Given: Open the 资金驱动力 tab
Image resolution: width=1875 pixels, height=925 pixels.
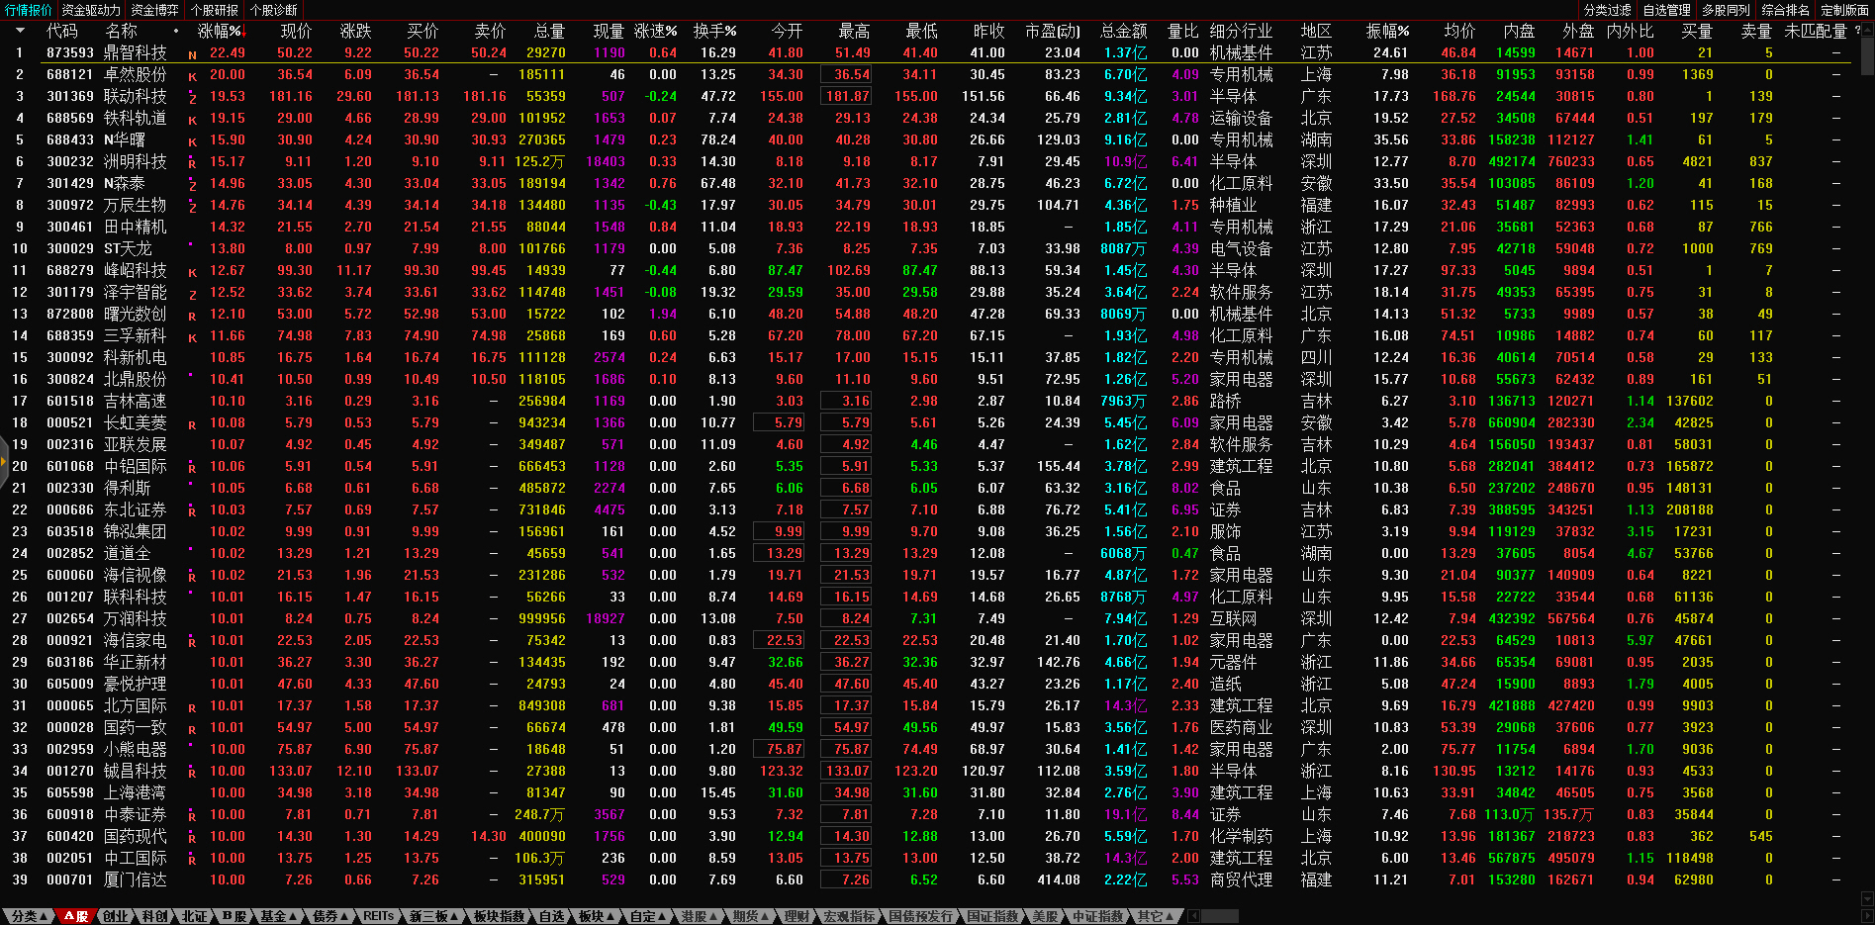Looking at the screenshot, I should pos(91,10).
